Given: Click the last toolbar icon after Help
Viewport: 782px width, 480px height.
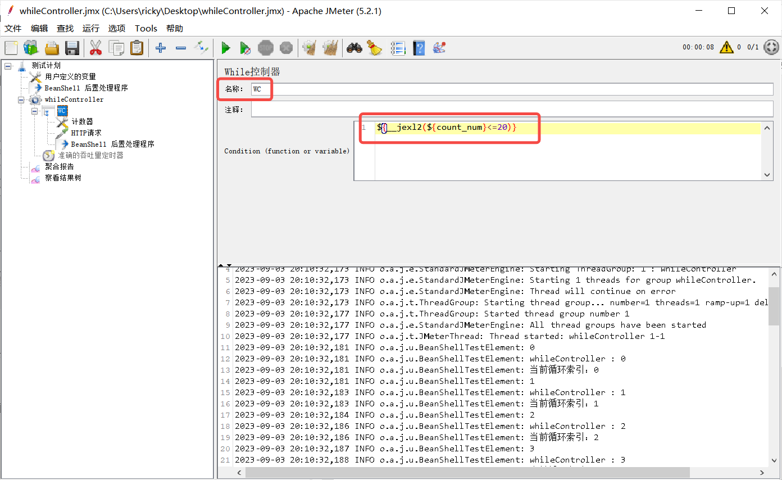Looking at the screenshot, I should (x=439, y=48).
